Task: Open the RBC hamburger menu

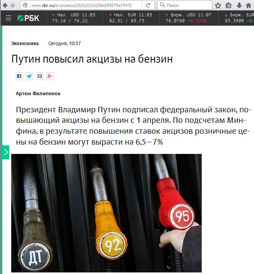Action: [9, 18]
